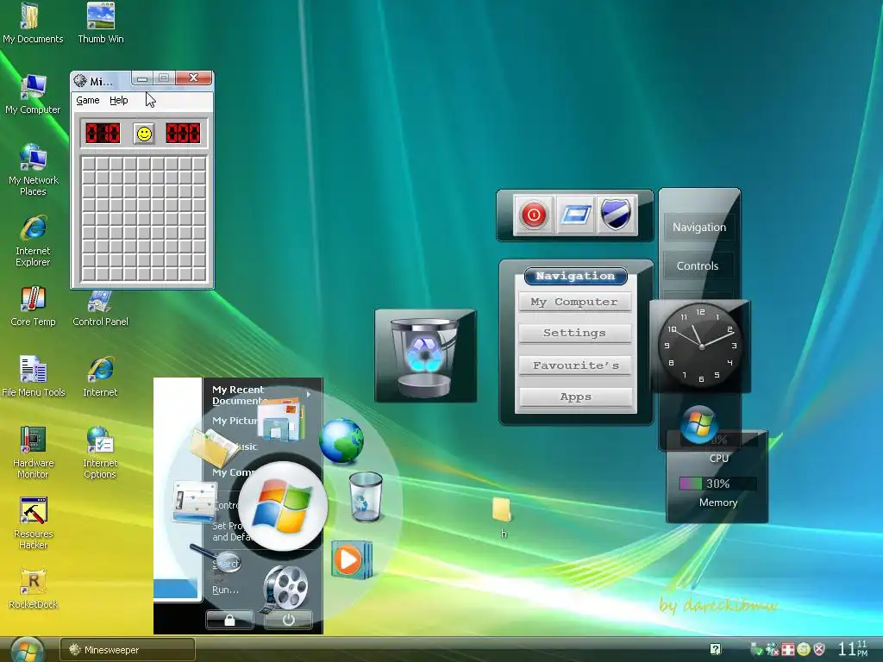This screenshot has width=883, height=662.
Task: Open the Help menu in Minesweeper
Action: 119,100
